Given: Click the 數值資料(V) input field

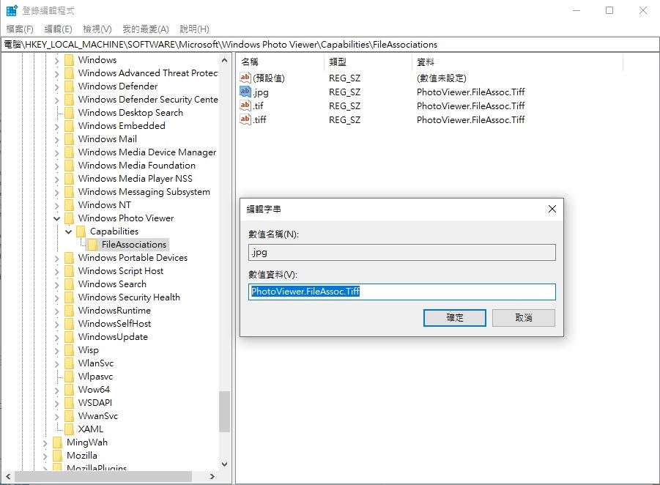Looking at the screenshot, I should [x=402, y=292].
